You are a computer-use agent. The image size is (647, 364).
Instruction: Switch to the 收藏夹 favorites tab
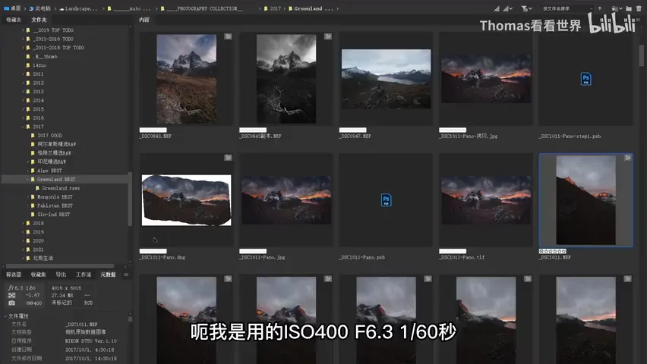click(14, 20)
